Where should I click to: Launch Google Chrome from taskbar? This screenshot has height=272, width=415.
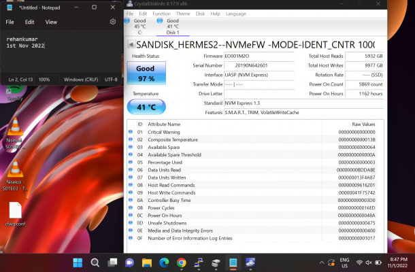pos(181,262)
